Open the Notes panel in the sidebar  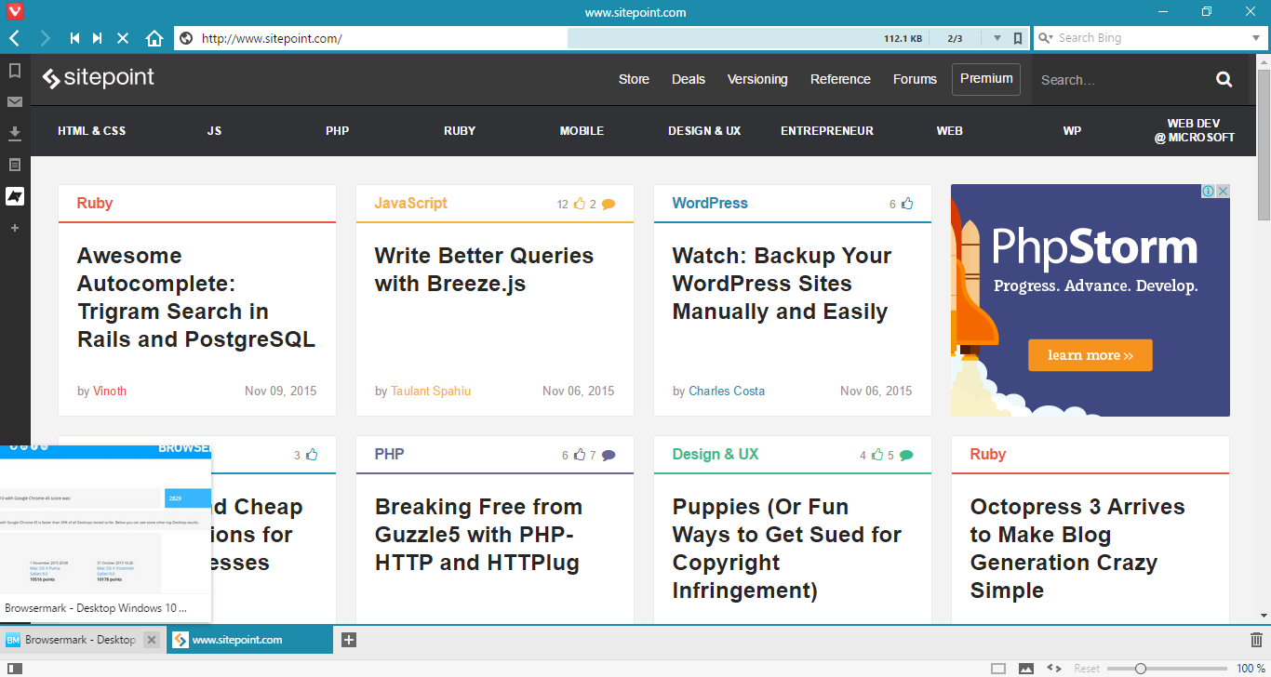14,165
